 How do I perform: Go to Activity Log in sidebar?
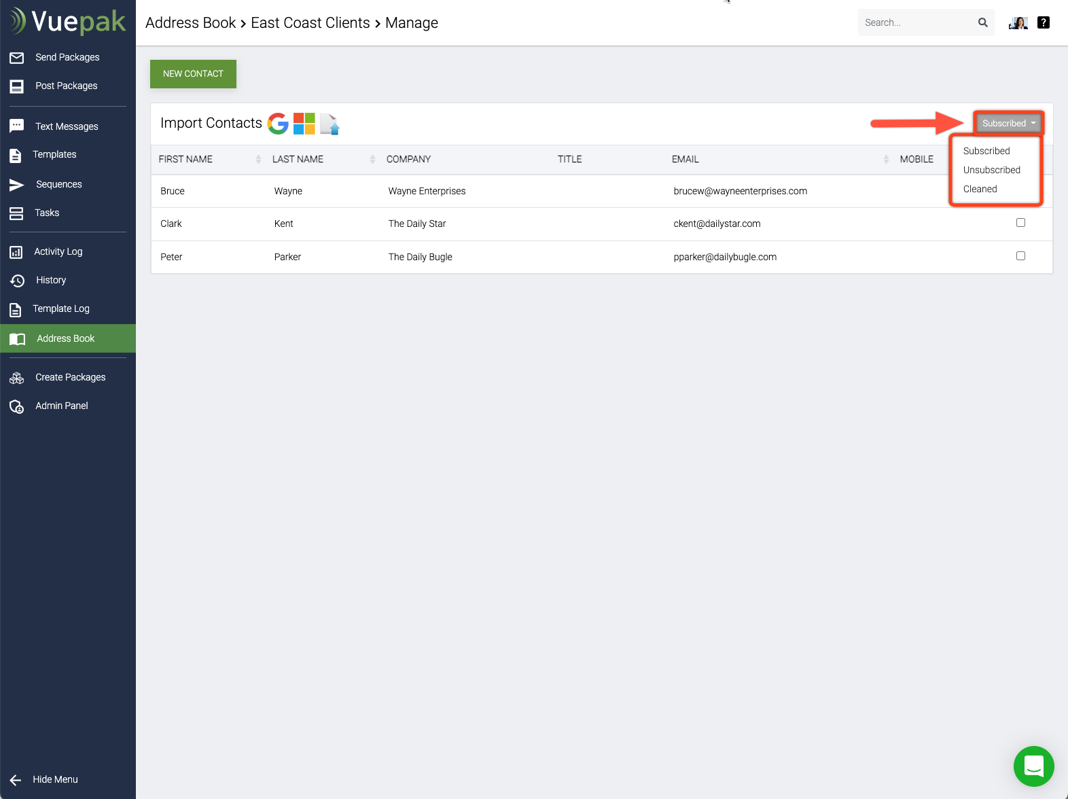58,251
